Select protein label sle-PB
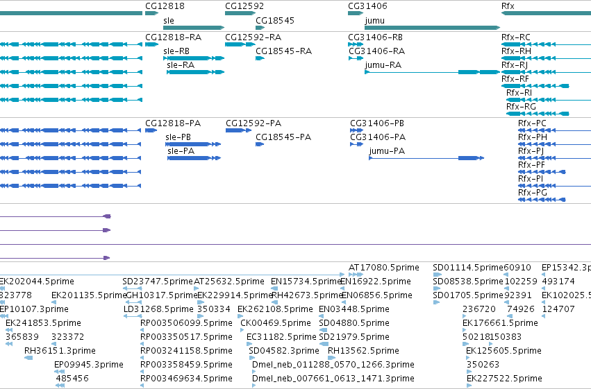Screen dimensions: 591x389 [178, 137]
